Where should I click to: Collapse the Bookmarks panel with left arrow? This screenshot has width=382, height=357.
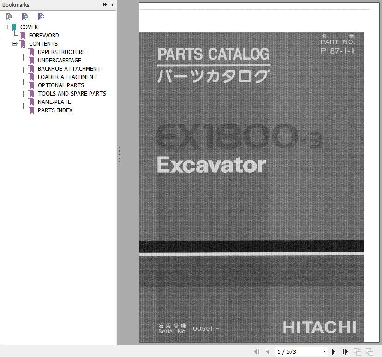pos(112,5)
